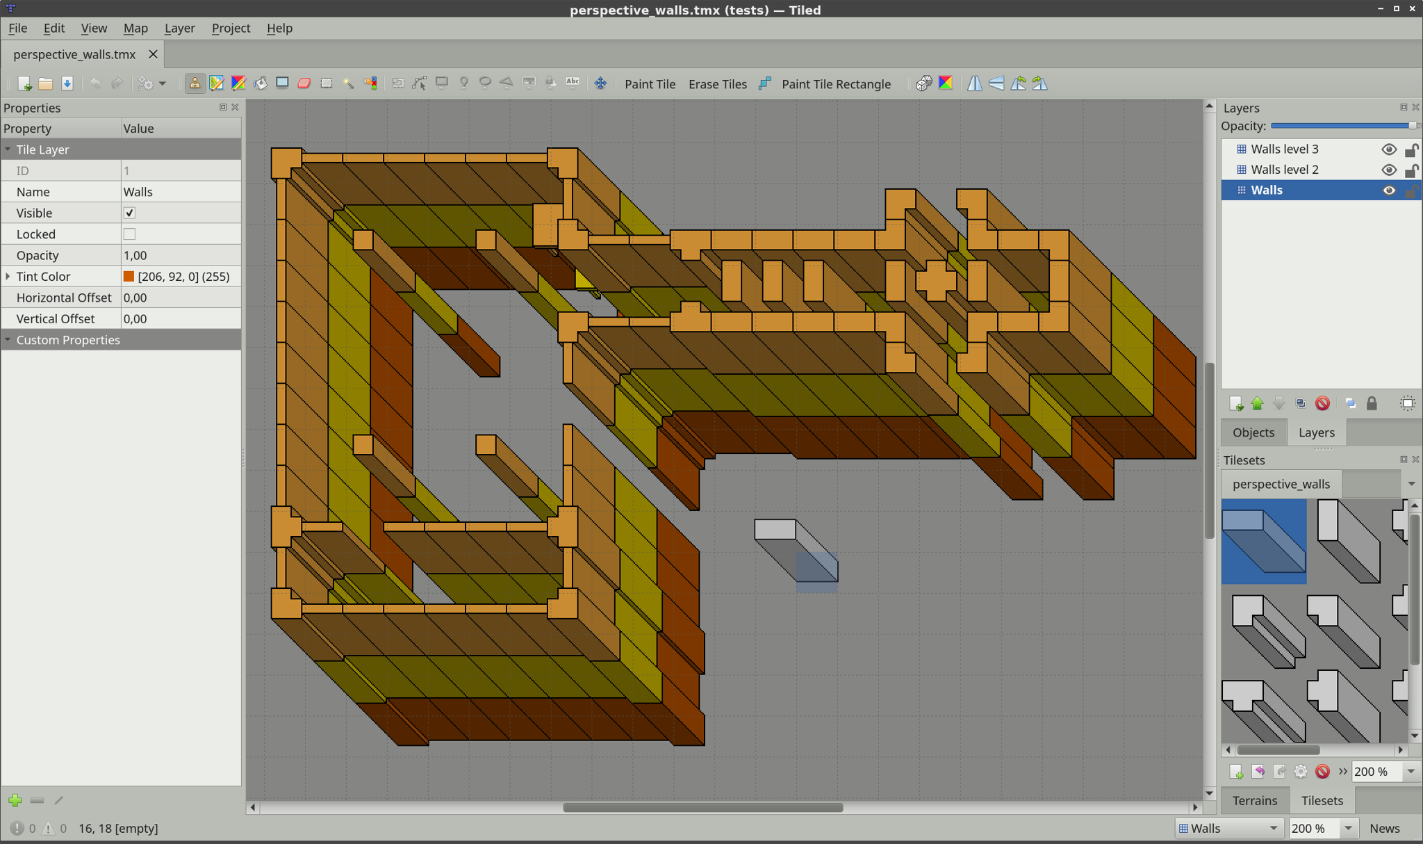The width and height of the screenshot is (1423, 844).
Task: Select the Terrain Brush tool
Action: (217, 83)
